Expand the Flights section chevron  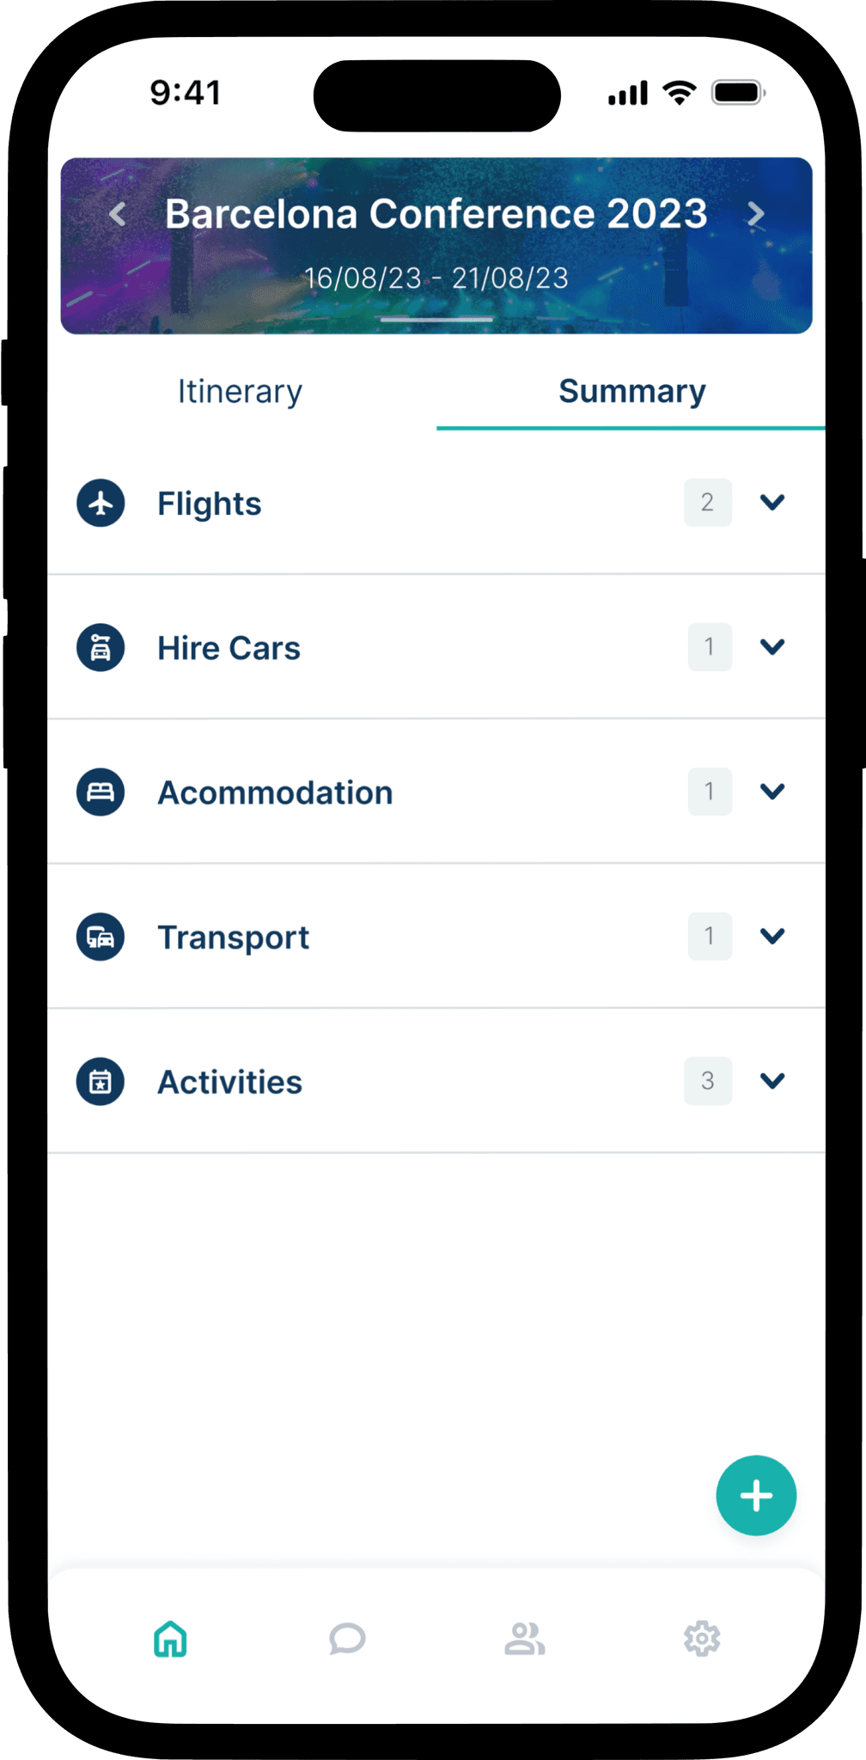772,502
